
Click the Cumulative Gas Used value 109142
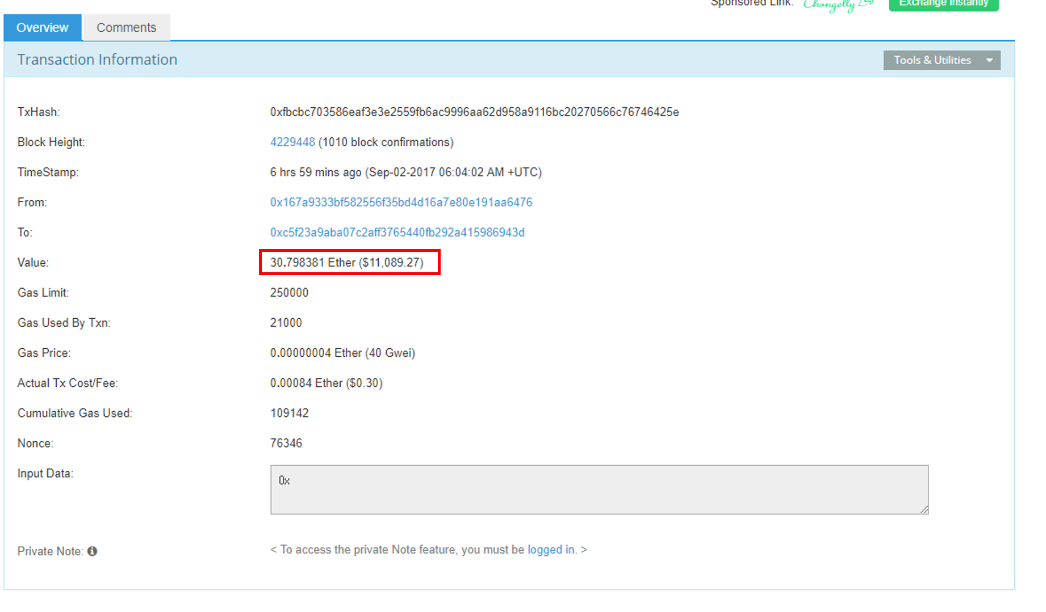289,413
